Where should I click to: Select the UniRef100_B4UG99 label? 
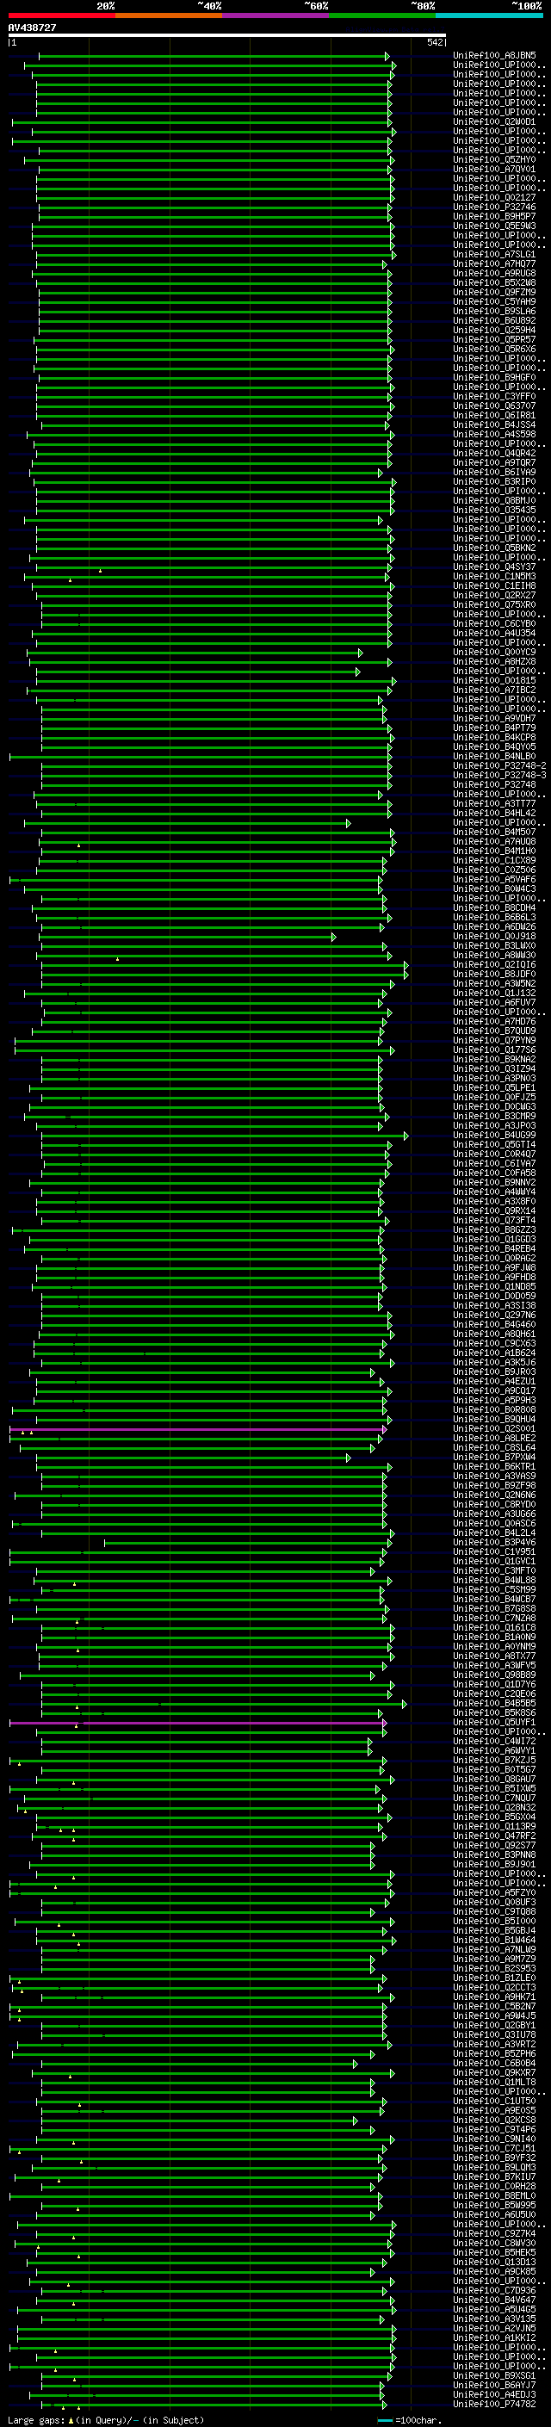(494, 1136)
